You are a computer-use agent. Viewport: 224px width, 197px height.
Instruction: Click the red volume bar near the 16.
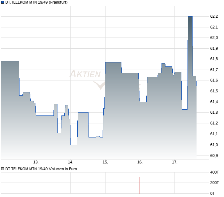[139, 185]
